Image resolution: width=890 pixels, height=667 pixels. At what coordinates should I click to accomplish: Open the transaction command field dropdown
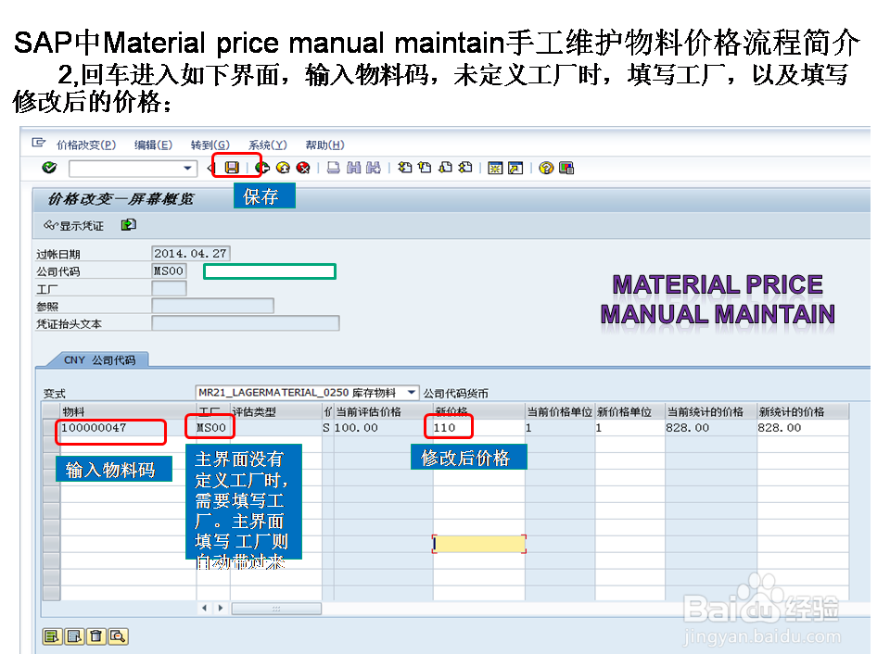pyautogui.click(x=187, y=169)
